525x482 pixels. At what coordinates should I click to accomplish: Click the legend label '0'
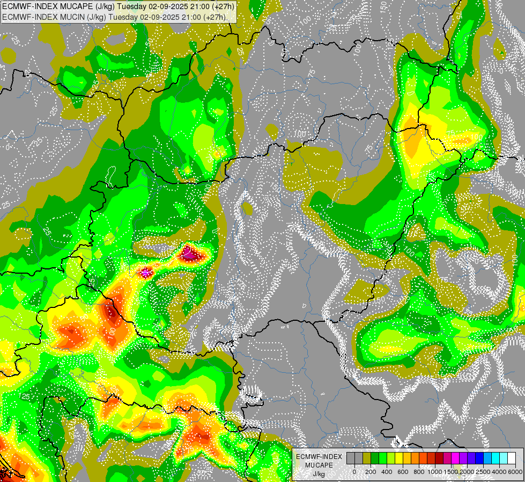click(354, 472)
